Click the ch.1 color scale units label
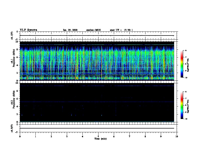Image resolution: width=199 pixels, height=153 pixels. click(188, 65)
